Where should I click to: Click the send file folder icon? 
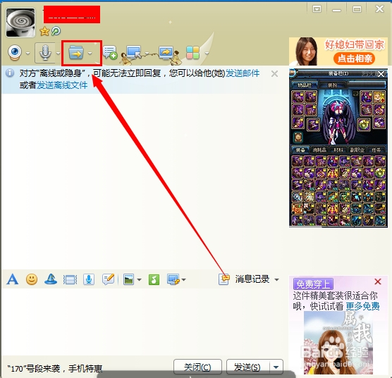pos(76,52)
